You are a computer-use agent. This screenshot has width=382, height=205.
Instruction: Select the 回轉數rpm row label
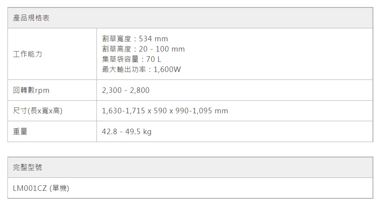32,90
